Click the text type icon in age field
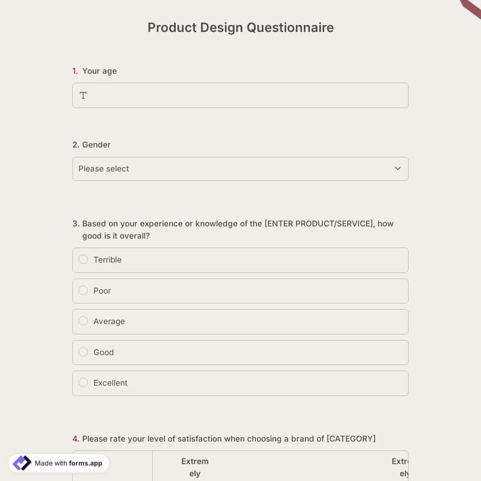481x481 pixels. pos(83,96)
